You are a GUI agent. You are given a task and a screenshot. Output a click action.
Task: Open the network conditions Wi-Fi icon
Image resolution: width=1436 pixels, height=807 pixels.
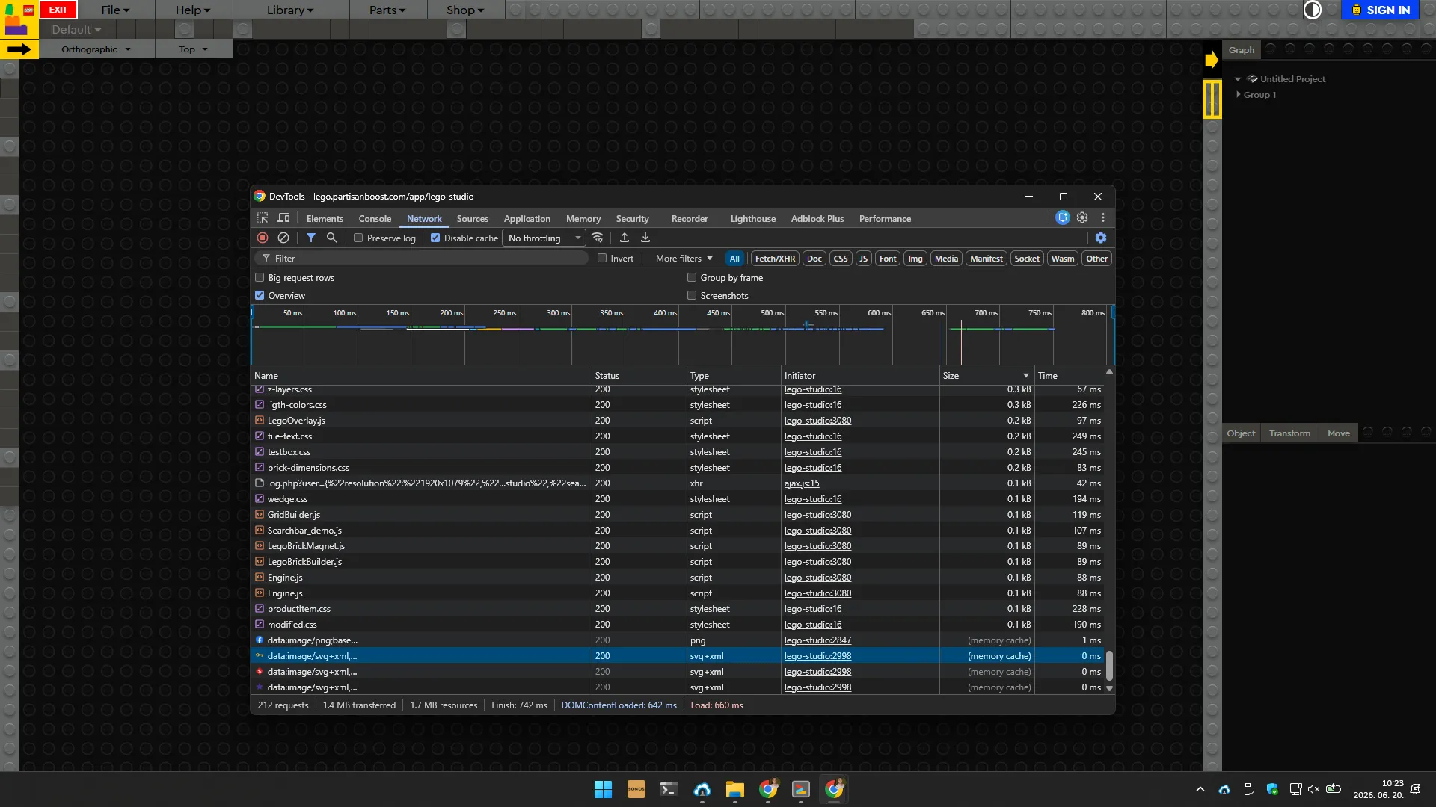point(598,238)
